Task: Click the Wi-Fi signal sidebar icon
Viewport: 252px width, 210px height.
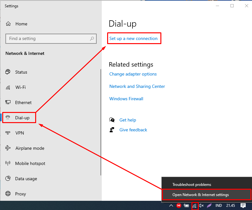Action: 8,87
